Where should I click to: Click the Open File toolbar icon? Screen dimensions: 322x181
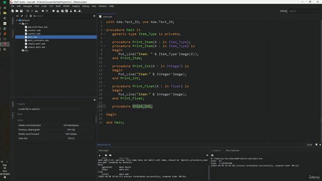(17, 11)
